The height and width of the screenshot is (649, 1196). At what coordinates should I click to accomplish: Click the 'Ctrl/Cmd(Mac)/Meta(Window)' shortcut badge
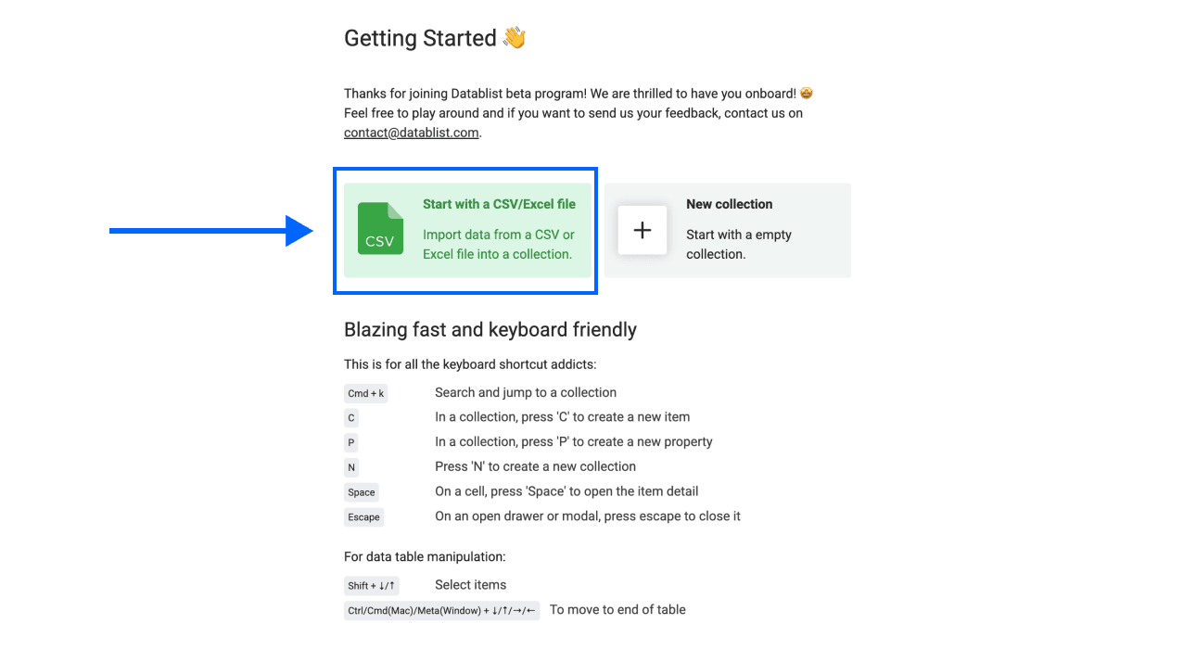coord(441,610)
